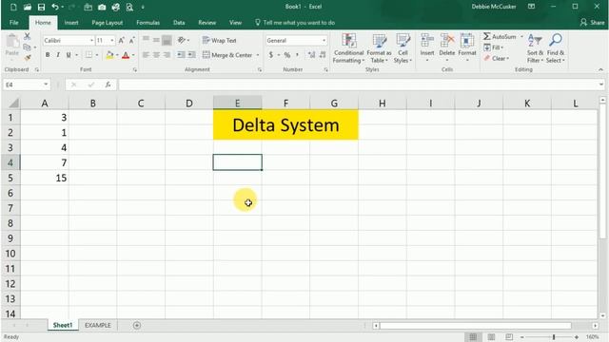The height and width of the screenshot is (342, 609).
Task: Switch to the Data ribbon tab
Action: tap(179, 23)
